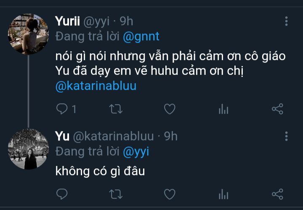
Task: Share Yurii's tweet
Action: (277, 109)
